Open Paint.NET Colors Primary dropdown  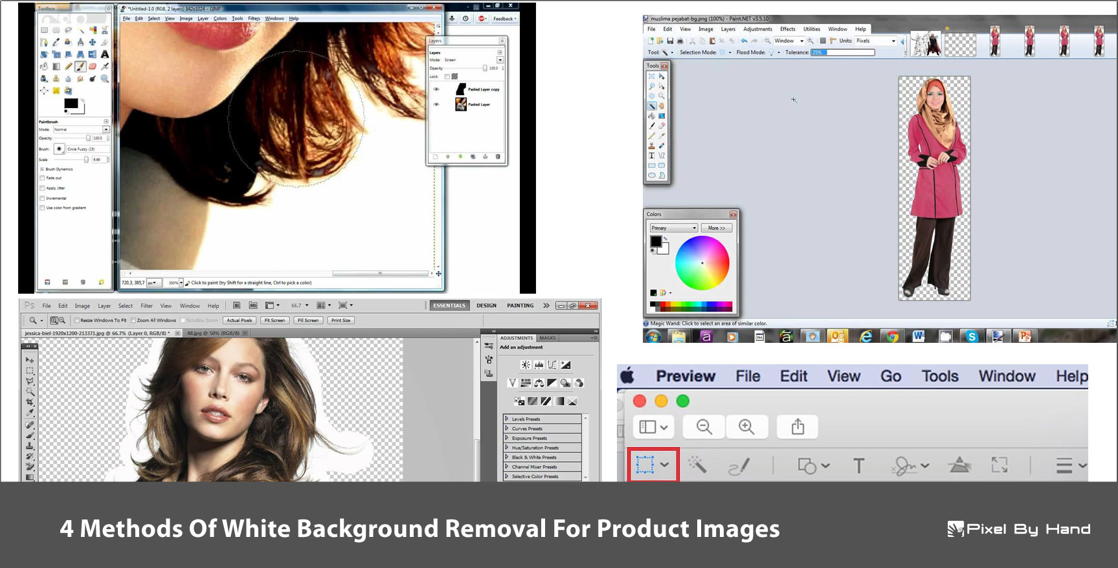[673, 228]
